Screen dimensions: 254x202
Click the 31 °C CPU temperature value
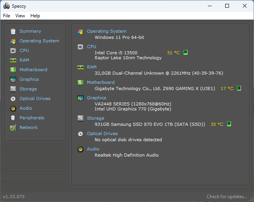pyautogui.click(x=173, y=53)
